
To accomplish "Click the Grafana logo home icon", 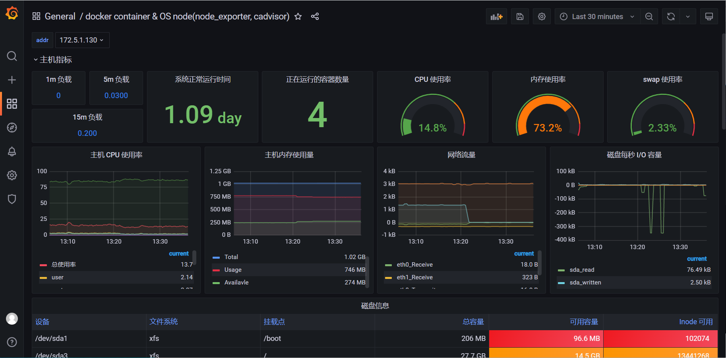I will click(12, 14).
